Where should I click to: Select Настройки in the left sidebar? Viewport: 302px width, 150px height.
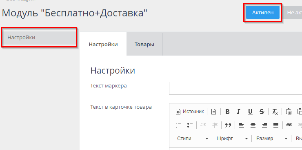click(39, 37)
